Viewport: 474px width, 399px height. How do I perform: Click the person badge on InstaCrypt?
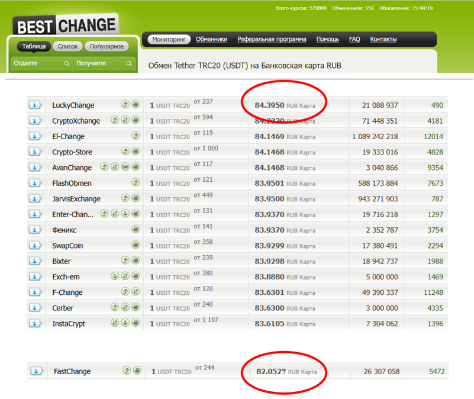coord(125,323)
